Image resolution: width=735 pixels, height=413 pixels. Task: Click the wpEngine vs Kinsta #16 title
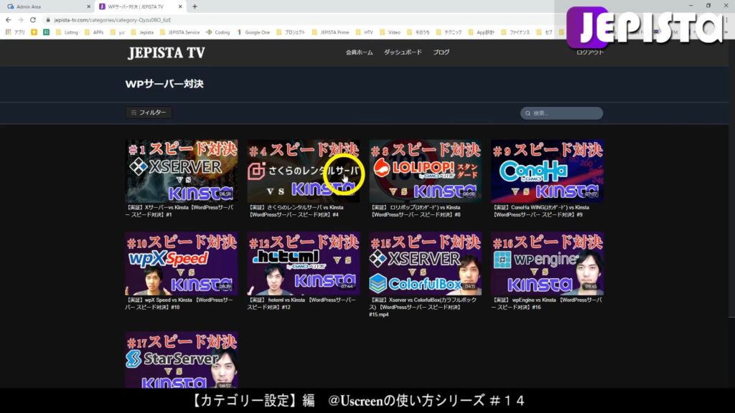[546, 303]
